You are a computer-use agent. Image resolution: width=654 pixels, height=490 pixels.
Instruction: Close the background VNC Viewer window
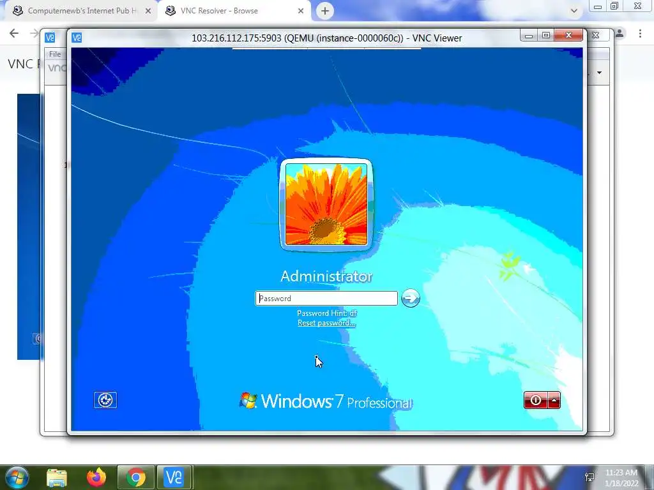tap(596, 35)
